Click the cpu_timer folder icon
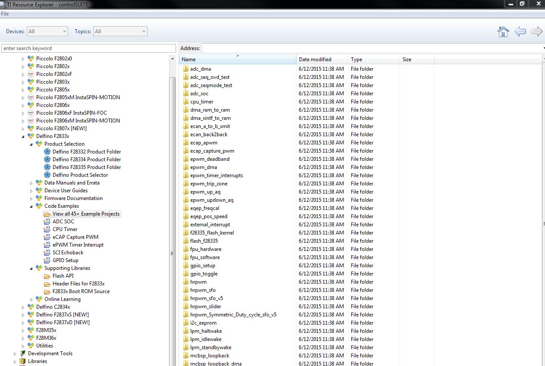This screenshot has height=366, width=545. (186, 102)
